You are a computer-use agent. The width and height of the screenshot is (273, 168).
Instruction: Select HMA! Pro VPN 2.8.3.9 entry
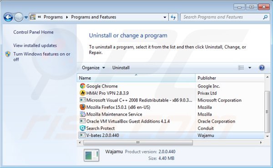click(107, 93)
